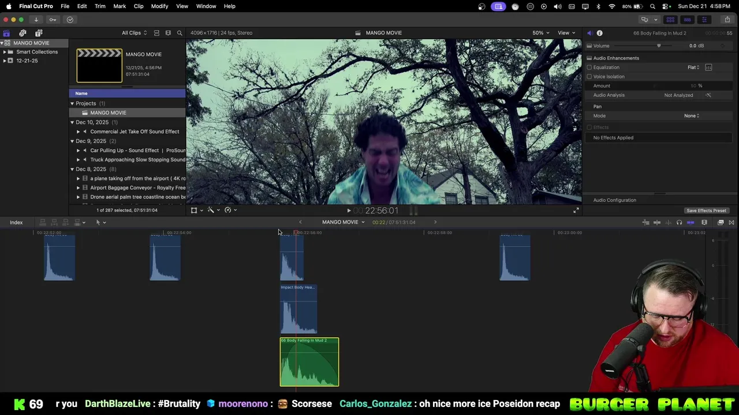
Task: Click the browser search magnifier icon
Action: point(180,33)
